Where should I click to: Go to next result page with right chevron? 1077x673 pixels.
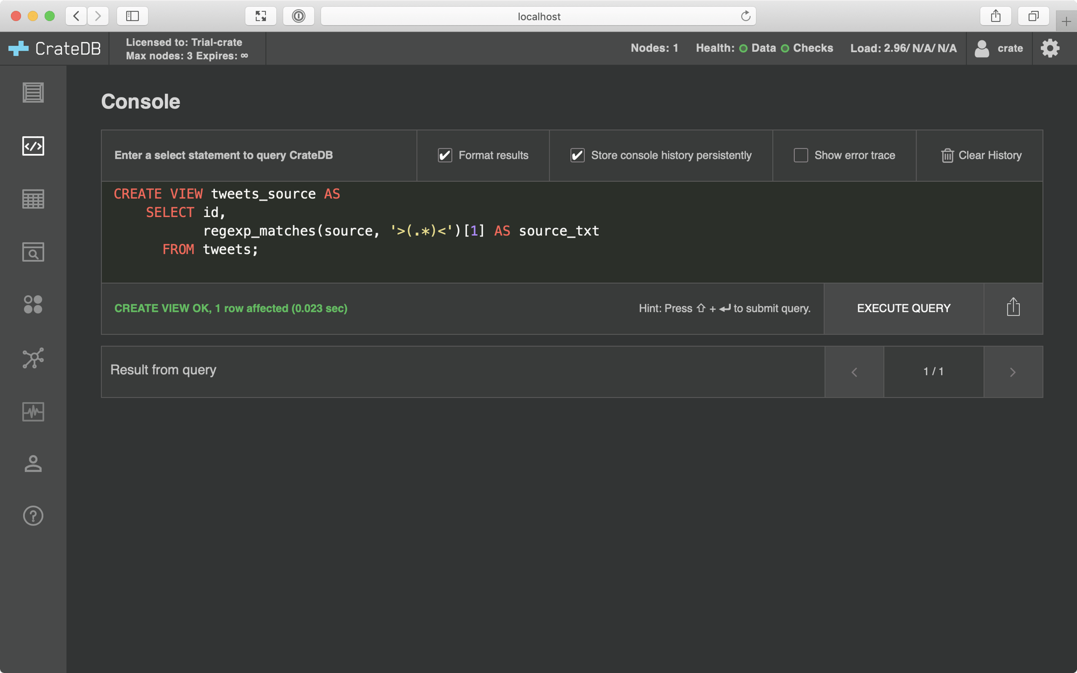(x=1013, y=371)
